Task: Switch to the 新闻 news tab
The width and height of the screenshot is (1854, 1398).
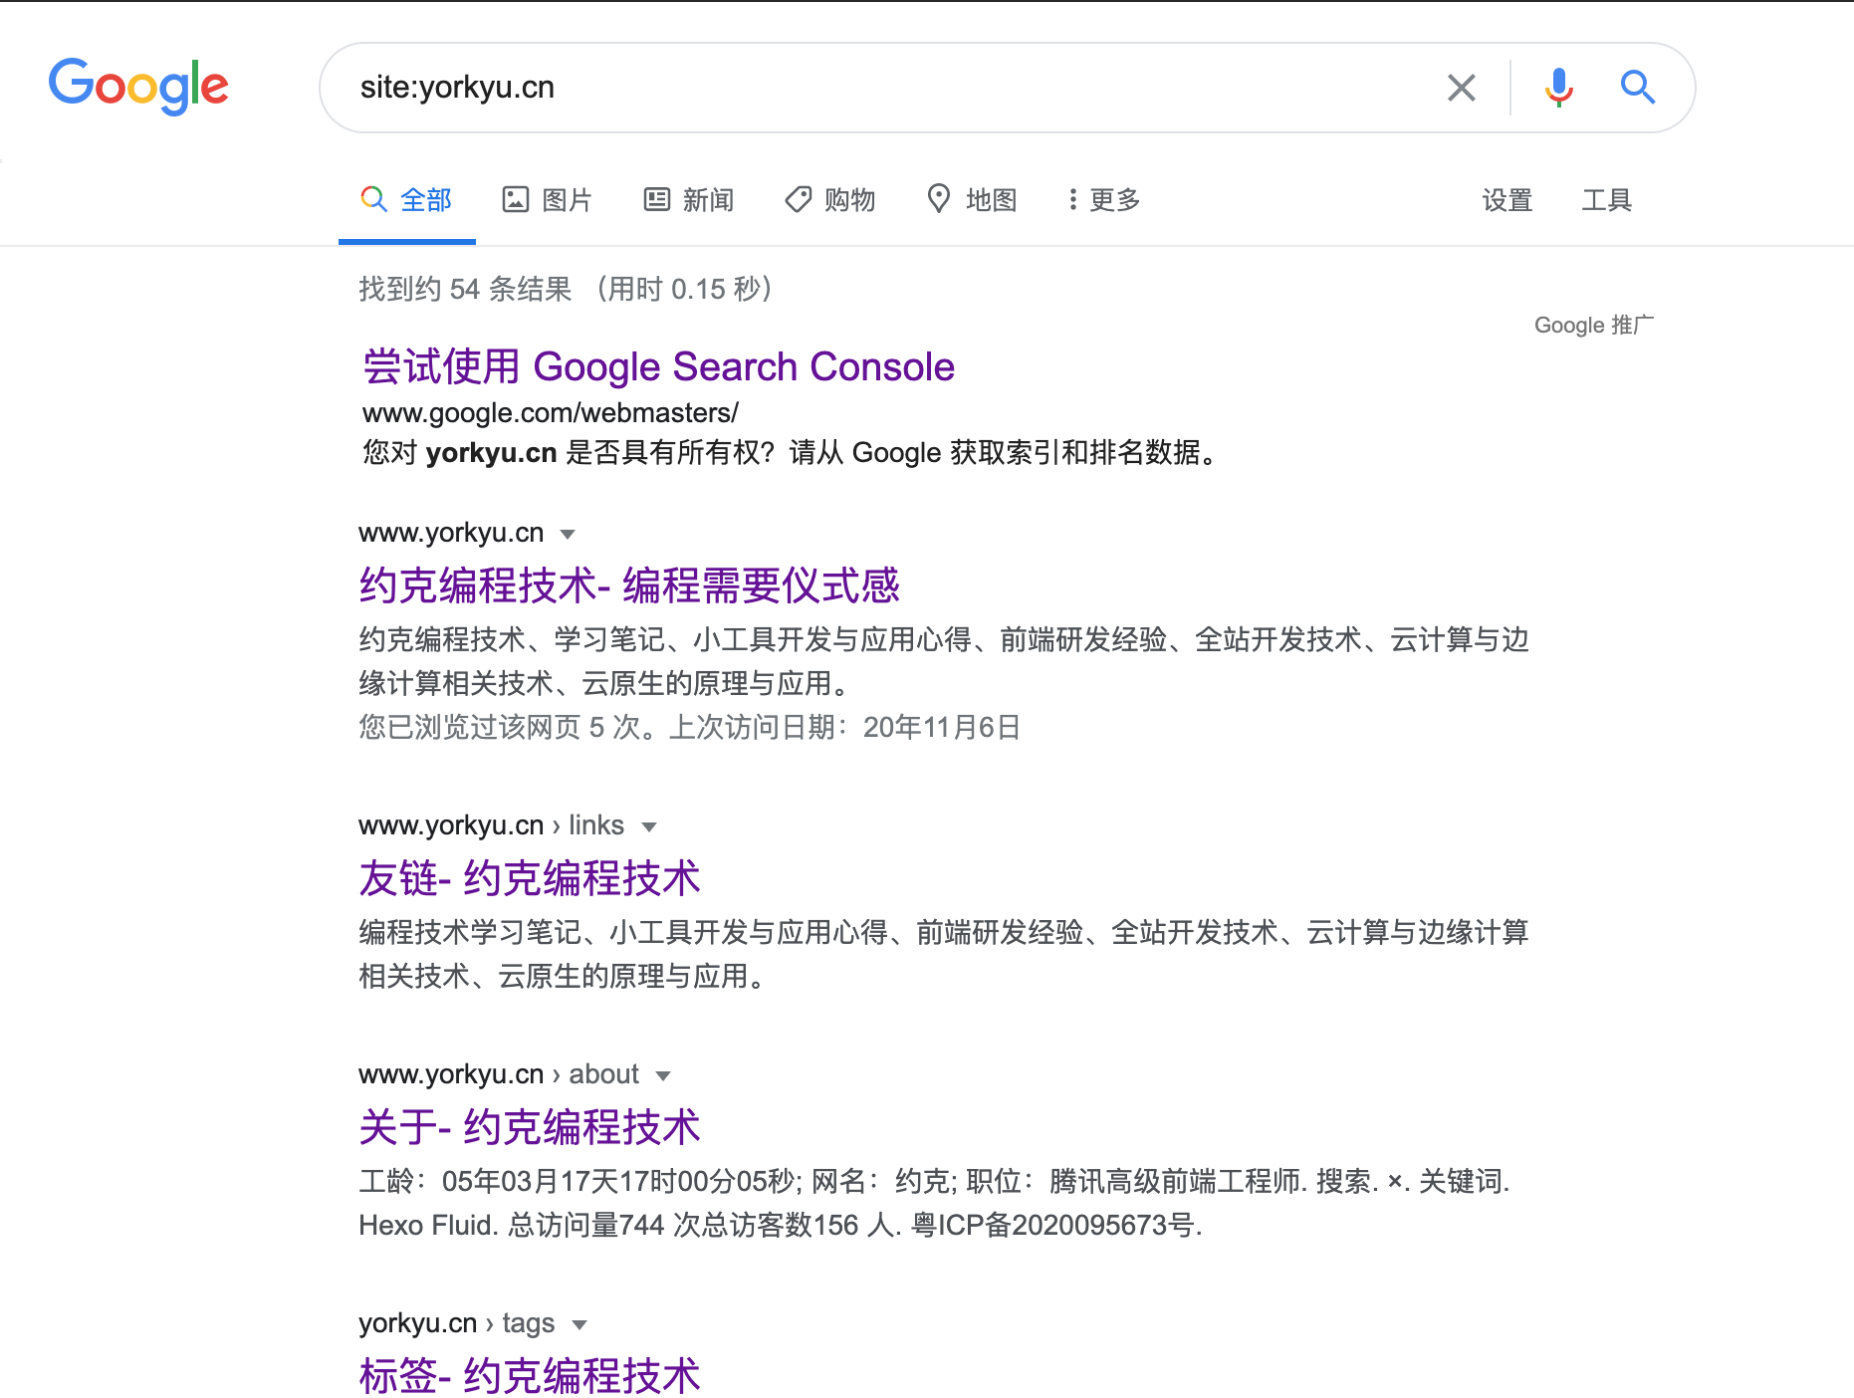Action: coord(688,200)
